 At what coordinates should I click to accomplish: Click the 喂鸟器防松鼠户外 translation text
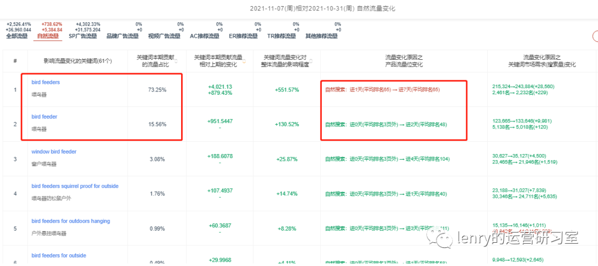50,198
